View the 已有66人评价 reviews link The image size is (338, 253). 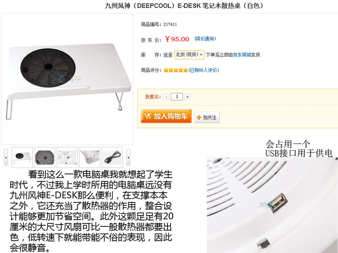click(x=204, y=70)
